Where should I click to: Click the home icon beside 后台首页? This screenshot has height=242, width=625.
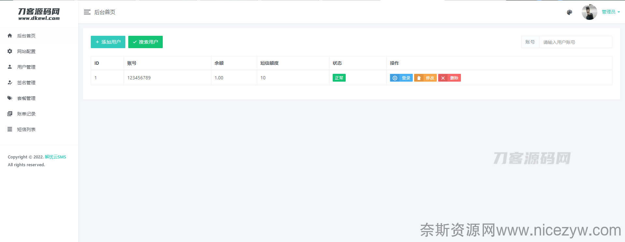tap(10, 36)
